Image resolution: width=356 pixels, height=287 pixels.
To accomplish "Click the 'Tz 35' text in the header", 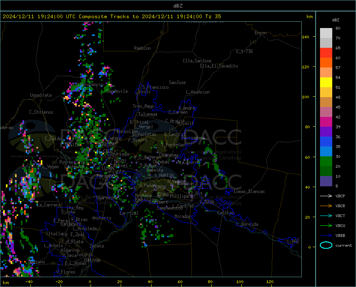I will (x=213, y=17).
